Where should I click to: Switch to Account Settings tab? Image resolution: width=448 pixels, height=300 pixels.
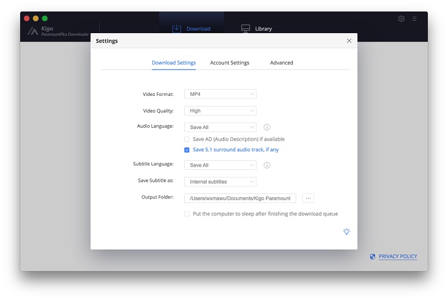tap(230, 63)
